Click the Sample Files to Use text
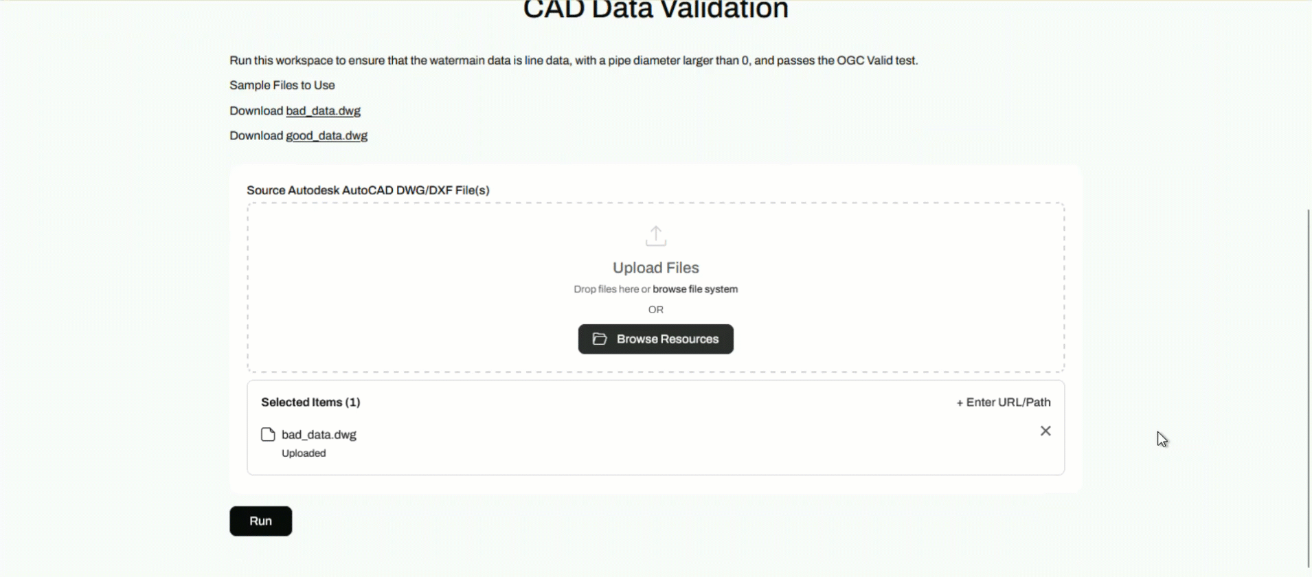The width and height of the screenshot is (1312, 577). tap(282, 85)
